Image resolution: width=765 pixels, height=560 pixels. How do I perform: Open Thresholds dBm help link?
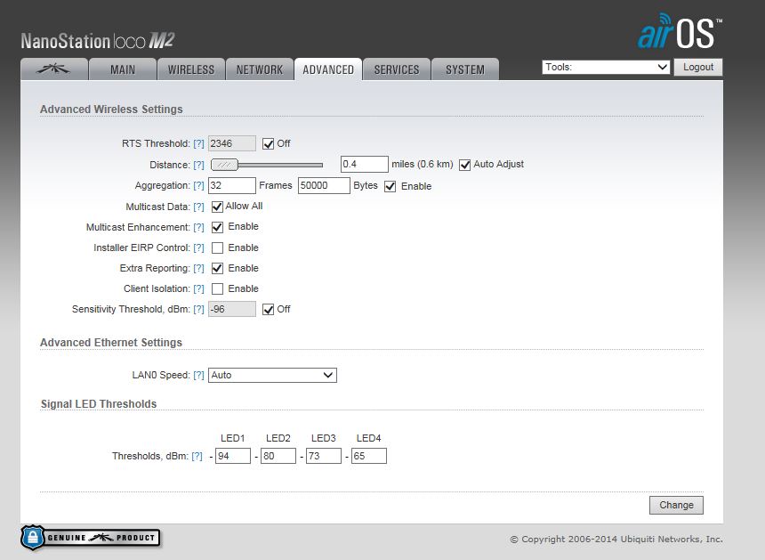point(197,457)
